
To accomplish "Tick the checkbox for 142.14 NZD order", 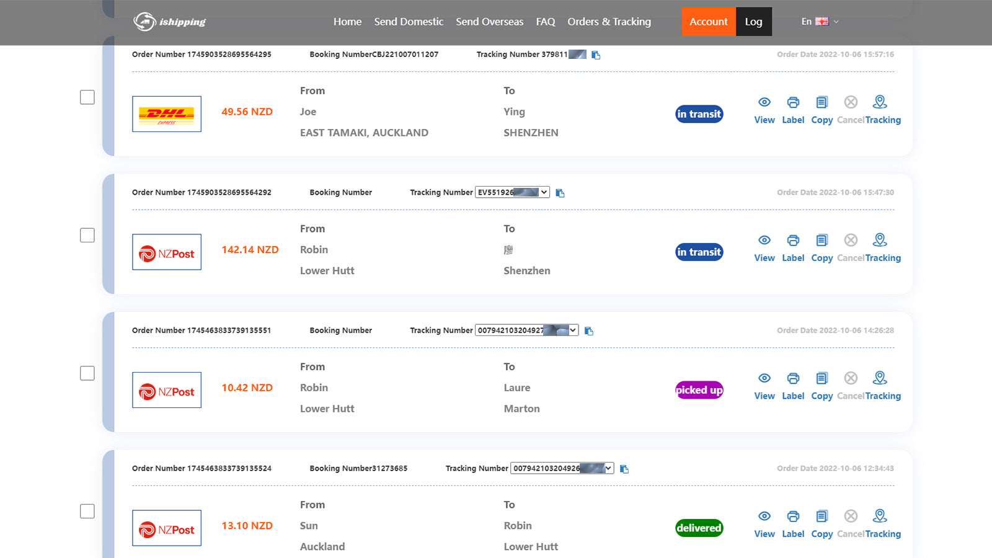I will [87, 236].
